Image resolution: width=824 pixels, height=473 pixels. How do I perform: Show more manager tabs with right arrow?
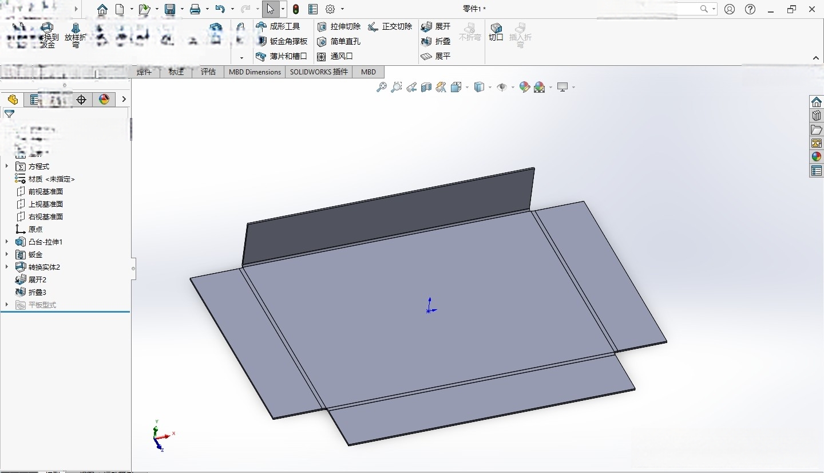[x=124, y=100]
